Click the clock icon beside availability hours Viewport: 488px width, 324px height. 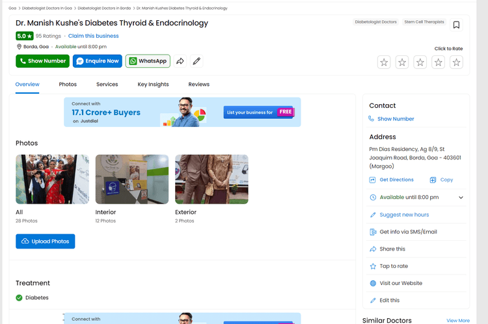(373, 197)
